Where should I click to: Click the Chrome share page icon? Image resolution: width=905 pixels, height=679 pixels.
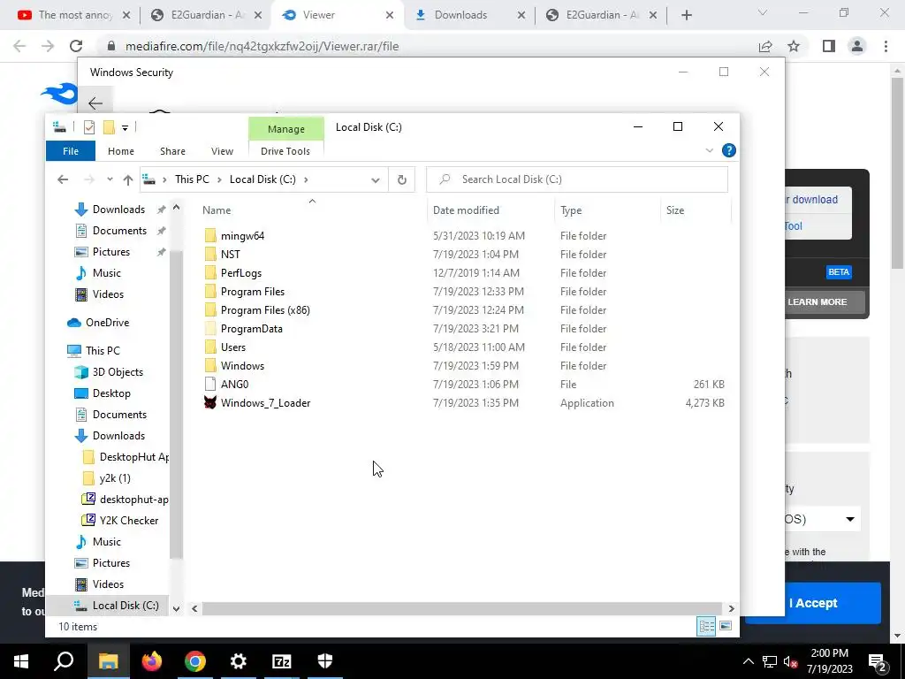[765, 46]
